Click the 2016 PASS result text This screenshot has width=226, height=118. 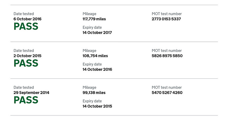pos(26,26)
